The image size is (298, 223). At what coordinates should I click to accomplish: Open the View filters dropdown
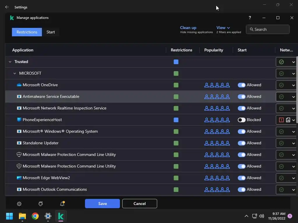pyautogui.click(x=223, y=28)
